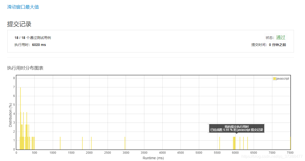Click the chart bar near 2050 ms
The height and width of the screenshot is (161, 305).
[x=91, y=143]
